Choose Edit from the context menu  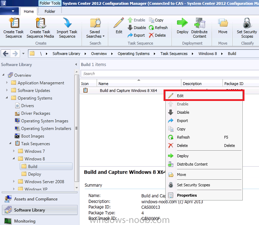click(x=204, y=96)
